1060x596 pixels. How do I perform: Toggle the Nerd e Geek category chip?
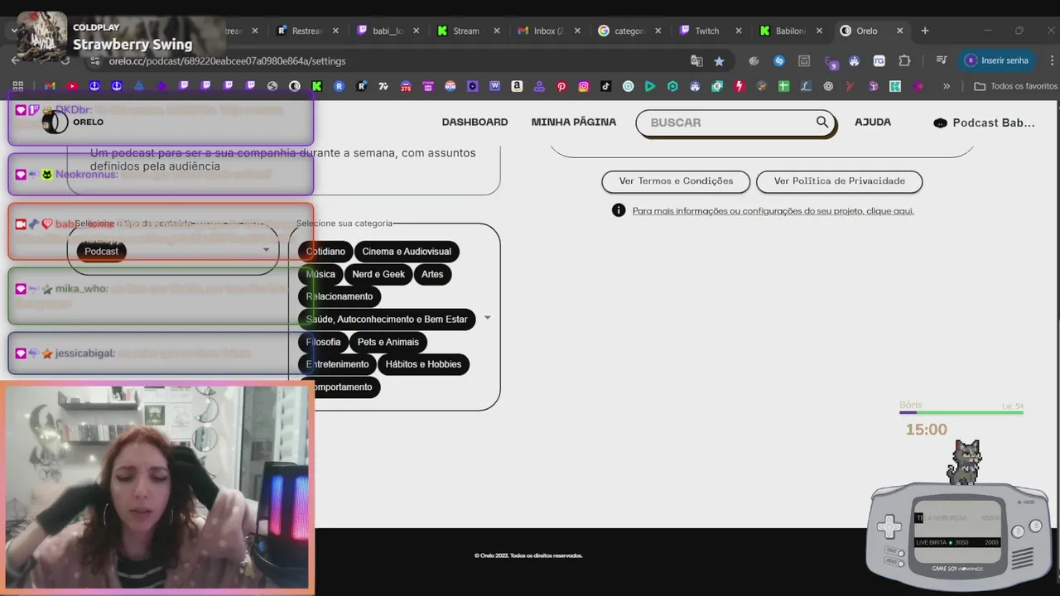tap(378, 274)
